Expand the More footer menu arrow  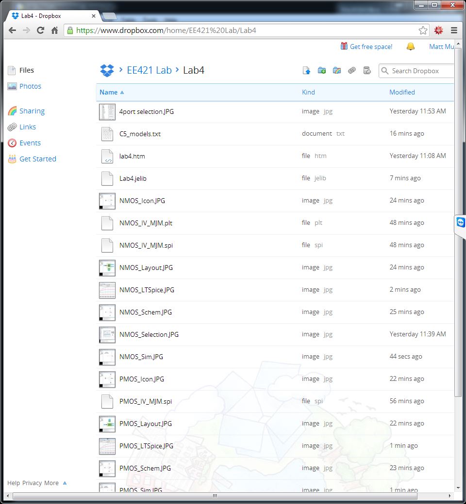[65, 483]
